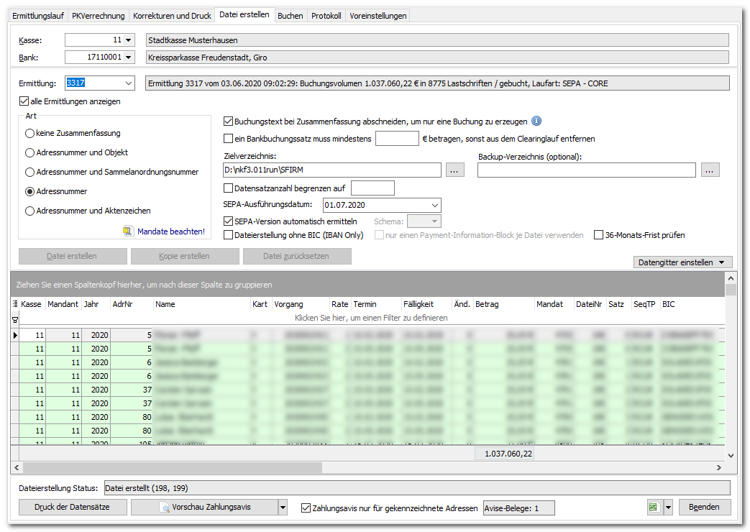Export the grid with the Excel icon

point(654,507)
